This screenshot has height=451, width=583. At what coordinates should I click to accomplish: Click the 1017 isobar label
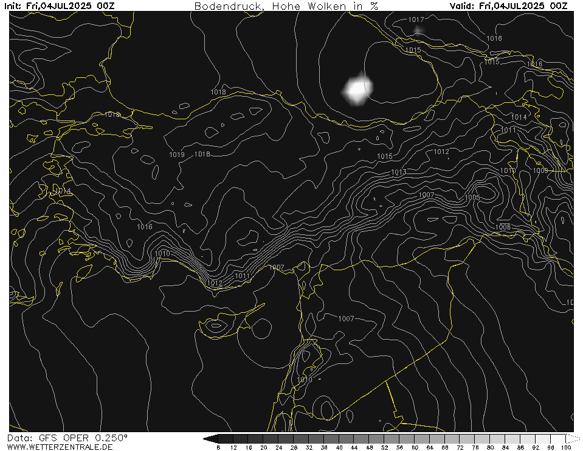pos(416,19)
